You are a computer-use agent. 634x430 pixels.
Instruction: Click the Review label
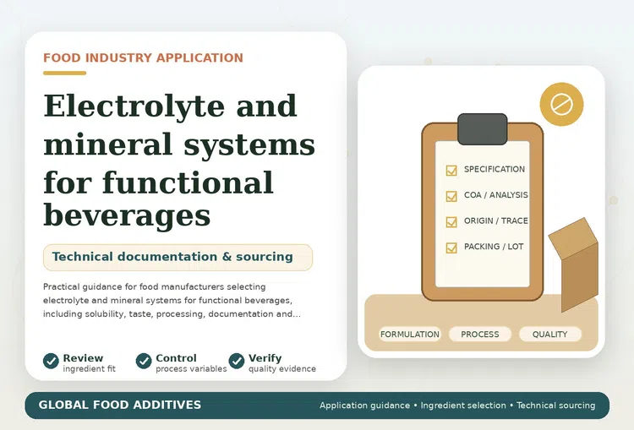point(83,358)
